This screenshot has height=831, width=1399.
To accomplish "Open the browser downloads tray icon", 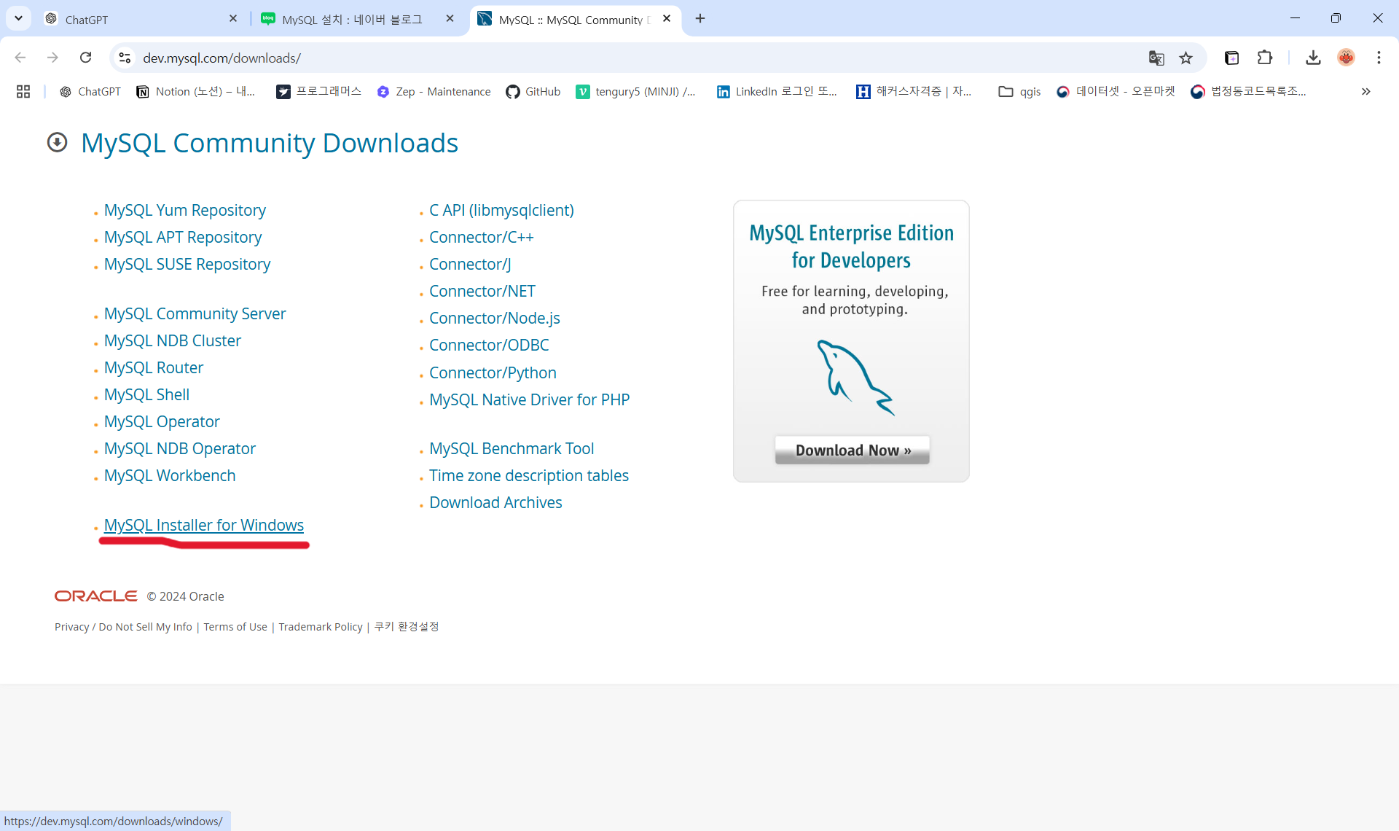I will (1313, 58).
